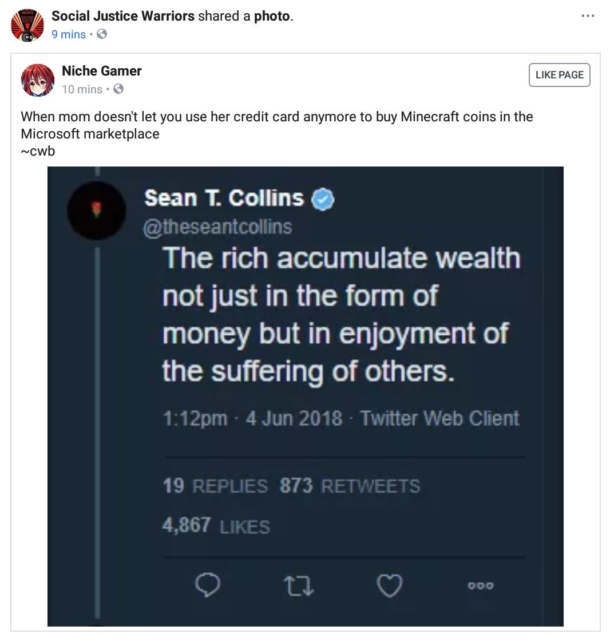Click Sean T. Collins' rose avatar
This screenshot has width=610, height=642.
coord(96,209)
